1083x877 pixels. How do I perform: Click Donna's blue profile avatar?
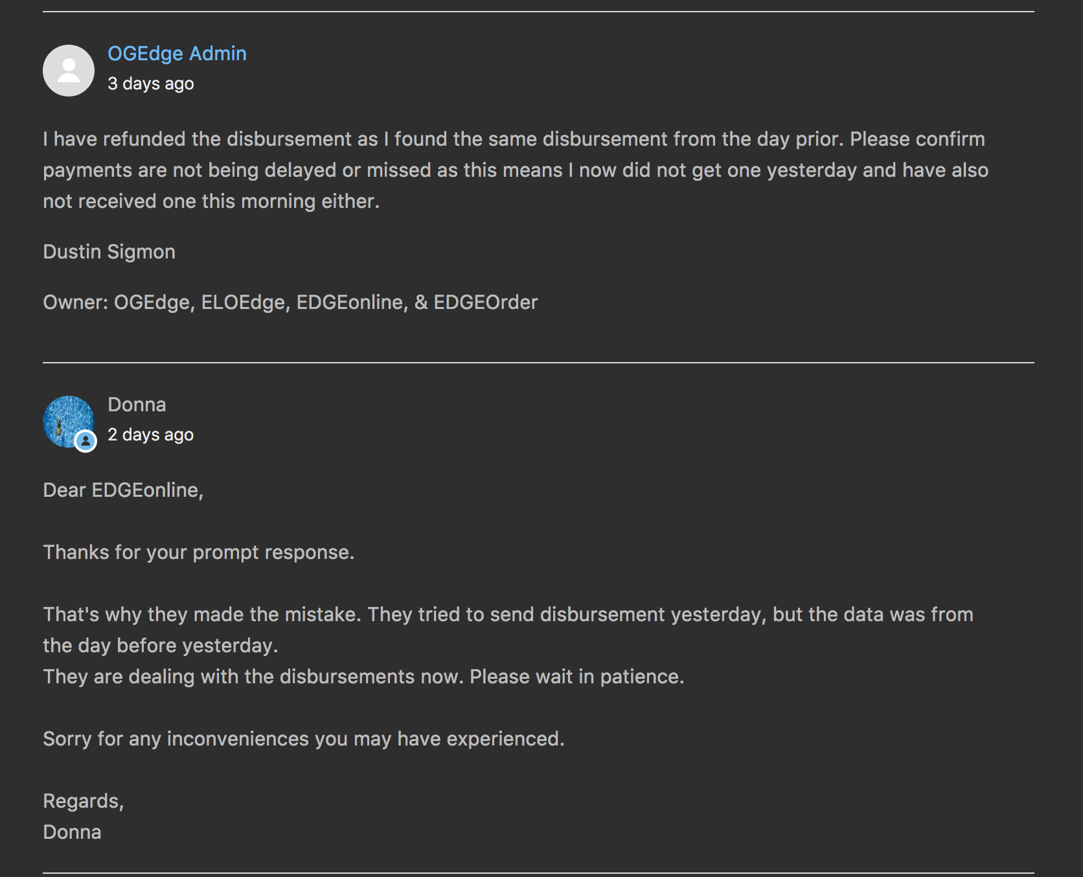coord(68,421)
